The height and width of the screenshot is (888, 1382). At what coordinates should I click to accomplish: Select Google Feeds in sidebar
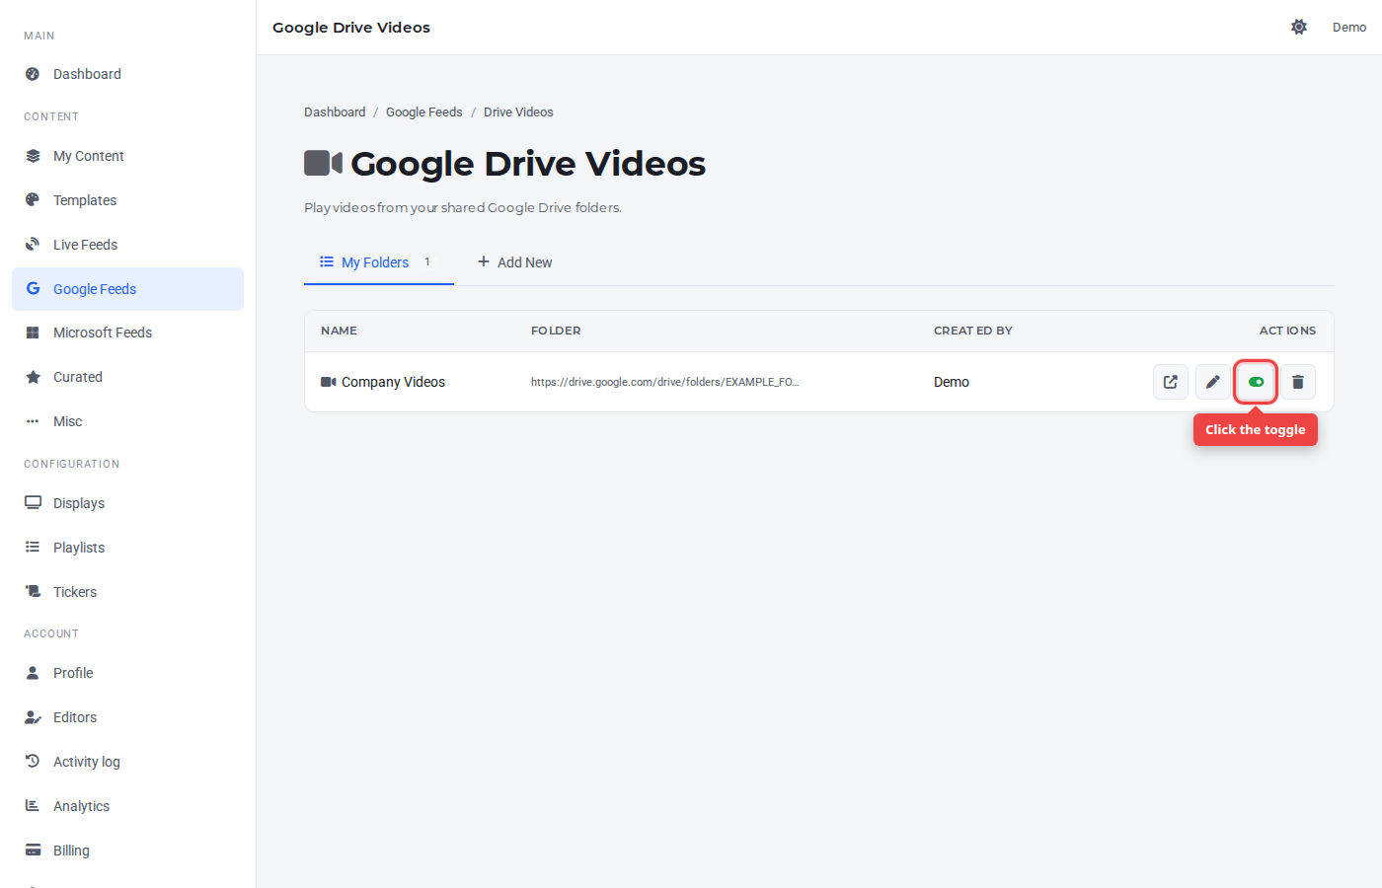(x=128, y=289)
